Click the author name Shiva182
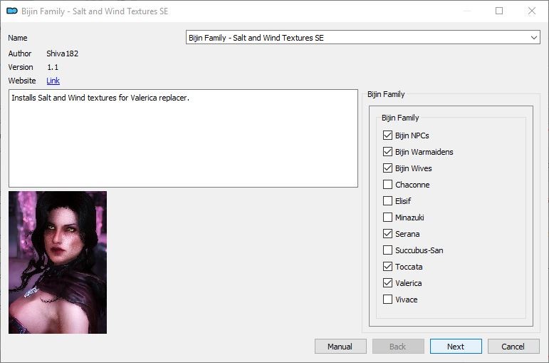 point(63,53)
